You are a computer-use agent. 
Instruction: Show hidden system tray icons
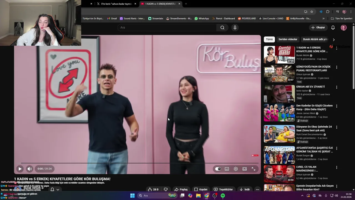[302, 196]
